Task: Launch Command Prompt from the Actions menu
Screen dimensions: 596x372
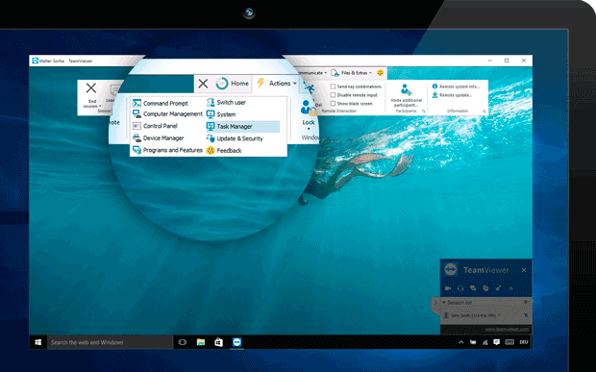Action: tap(161, 103)
